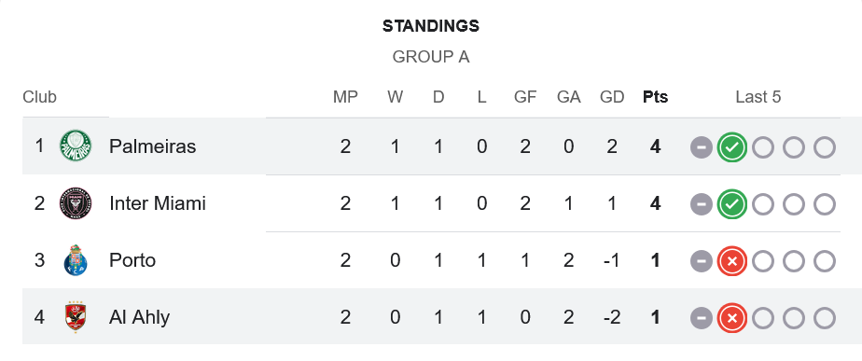Click the Inter Miami club crest
Screen dimensions: 862x361
pyautogui.click(x=76, y=203)
